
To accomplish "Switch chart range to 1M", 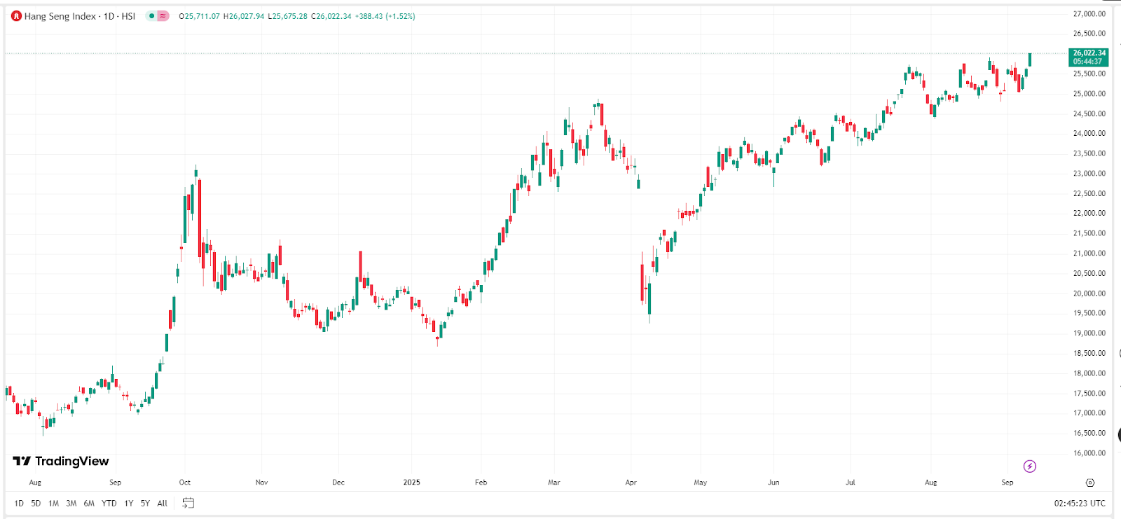I will click(x=53, y=504).
